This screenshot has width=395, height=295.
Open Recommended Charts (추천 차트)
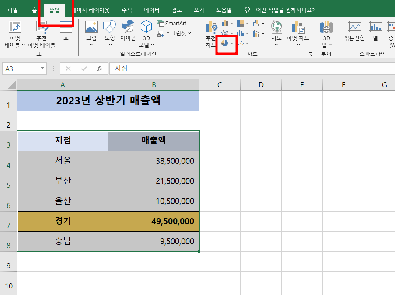(211, 35)
